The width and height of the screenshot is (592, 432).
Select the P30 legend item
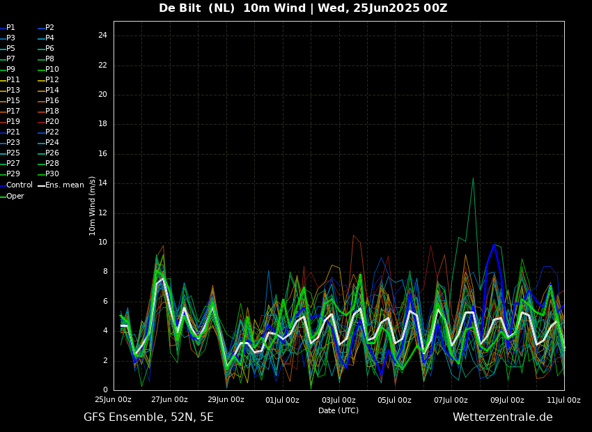point(49,173)
